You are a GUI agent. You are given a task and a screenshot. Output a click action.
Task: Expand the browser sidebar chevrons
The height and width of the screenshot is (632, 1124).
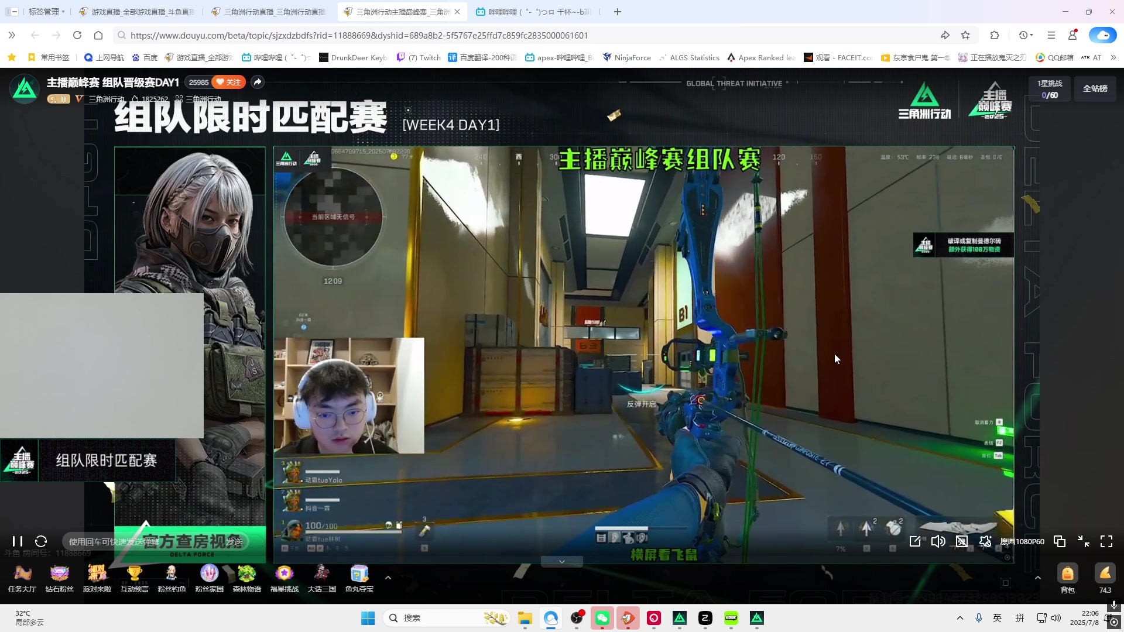(x=12, y=35)
